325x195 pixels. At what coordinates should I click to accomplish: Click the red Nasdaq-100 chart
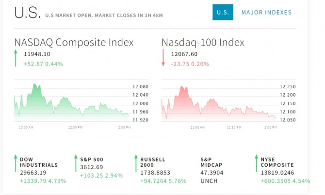(x=218, y=104)
